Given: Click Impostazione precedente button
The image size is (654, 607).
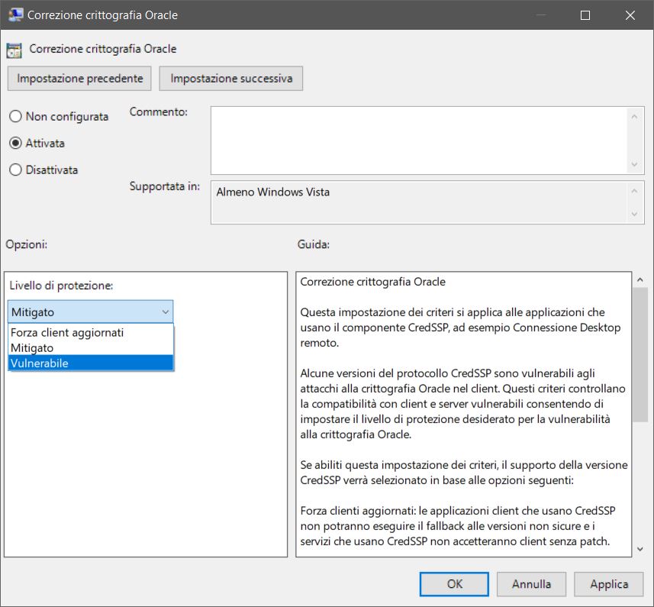Looking at the screenshot, I should click(79, 79).
